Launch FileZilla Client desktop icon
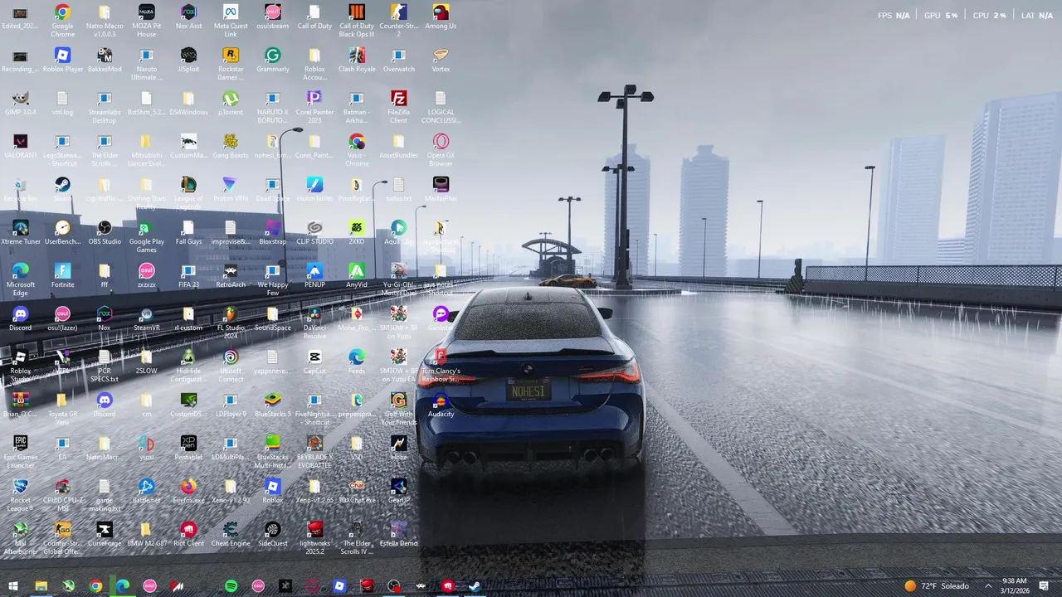The height and width of the screenshot is (597, 1062). (x=398, y=107)
